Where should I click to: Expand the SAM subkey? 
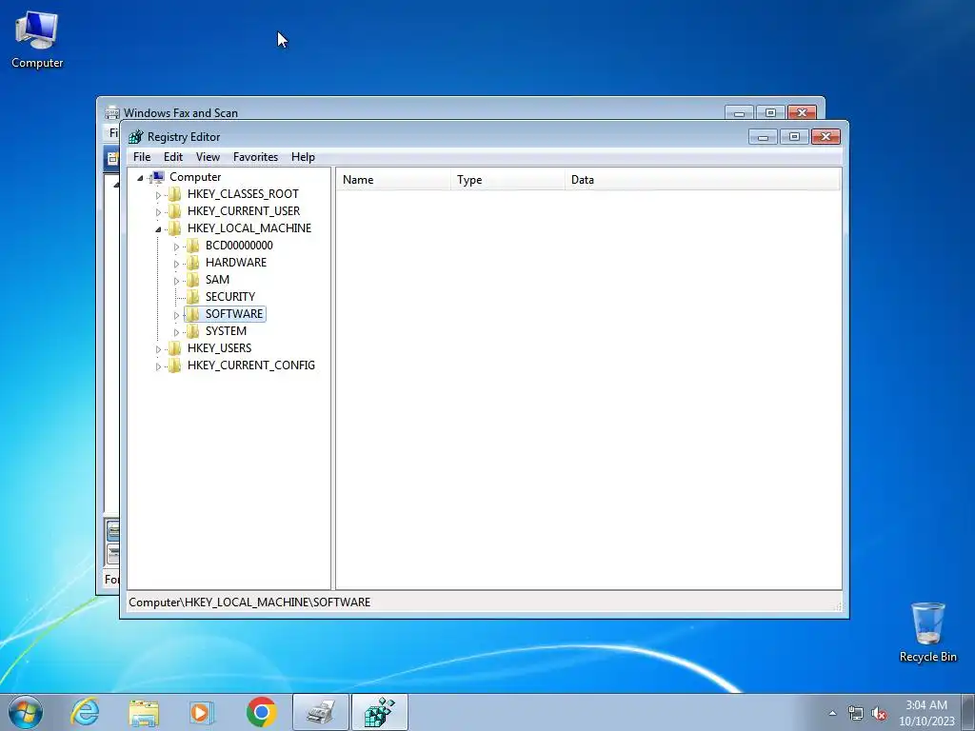(x=176, y=281)
